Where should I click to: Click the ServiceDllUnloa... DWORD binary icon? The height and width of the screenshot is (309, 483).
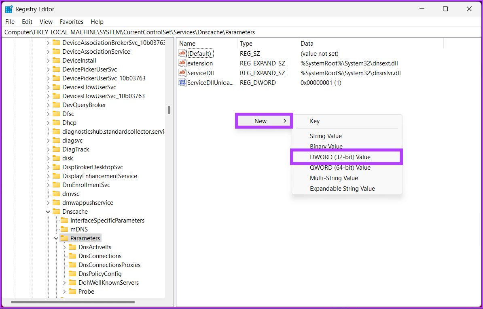click(x=182, y=83)
